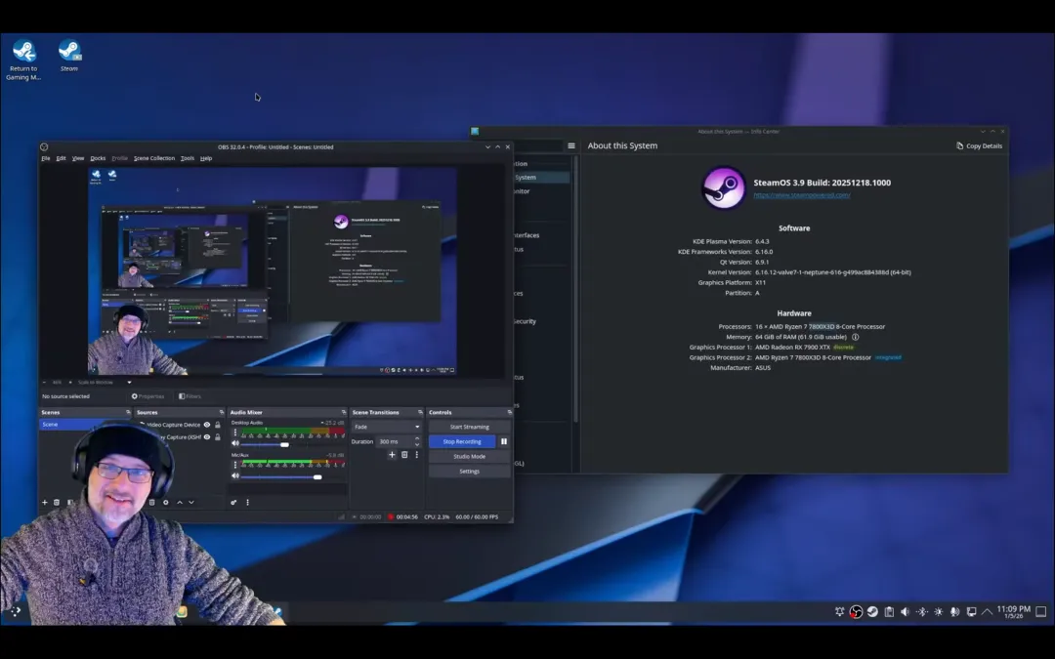Add a transition with plus icon

pos(392,455)
